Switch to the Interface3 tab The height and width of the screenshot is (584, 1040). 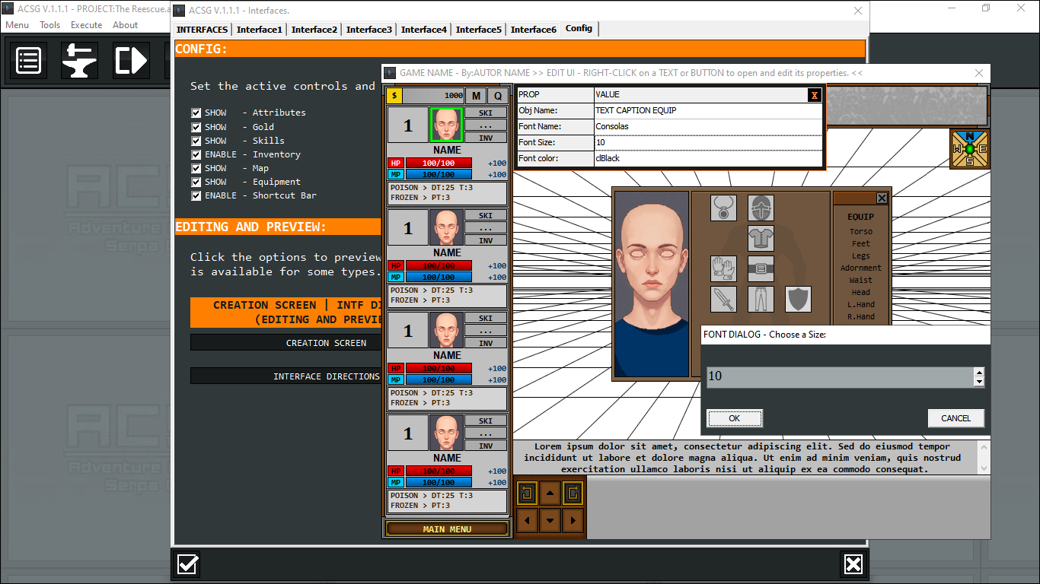coord(369,30)
